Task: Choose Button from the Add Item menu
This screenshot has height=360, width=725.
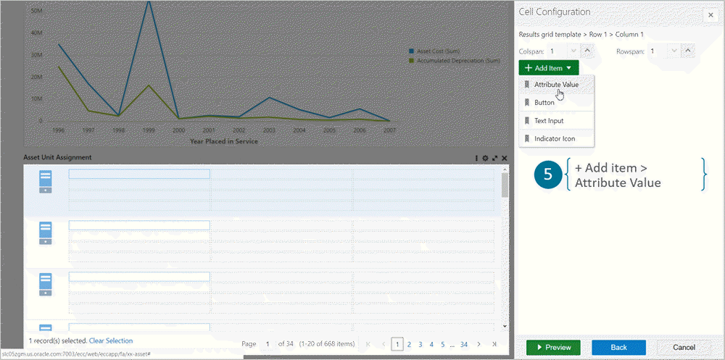Action: pyautogui.click(x=556, y=103)
